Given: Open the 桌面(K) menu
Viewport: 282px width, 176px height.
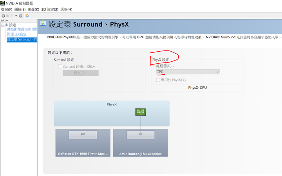Looking at the screenshot, I should pyautogui.click(x=33, y=9).
